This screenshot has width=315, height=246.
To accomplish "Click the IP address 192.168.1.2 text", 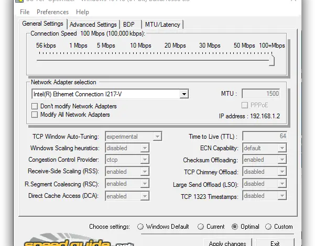I will [x=249, y=116].
